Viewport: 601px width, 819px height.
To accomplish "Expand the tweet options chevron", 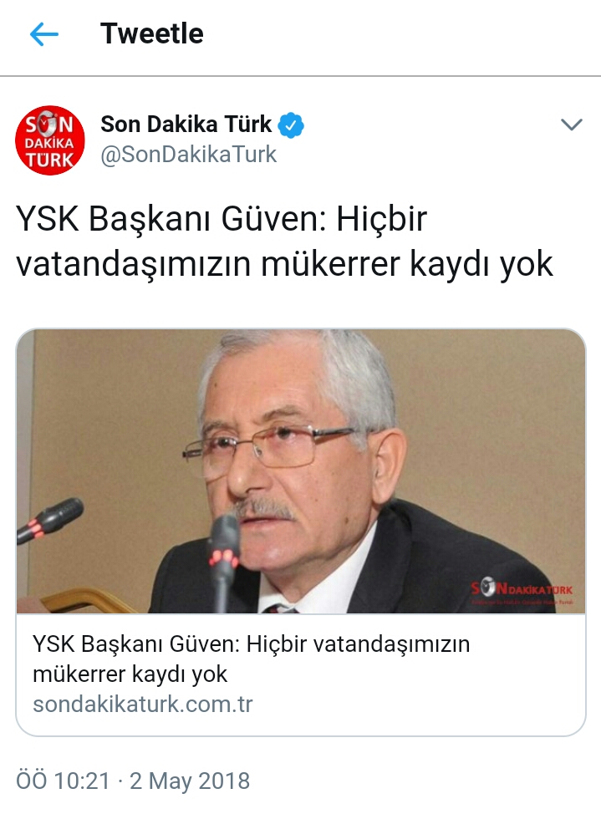I will [x=571, y=125].
